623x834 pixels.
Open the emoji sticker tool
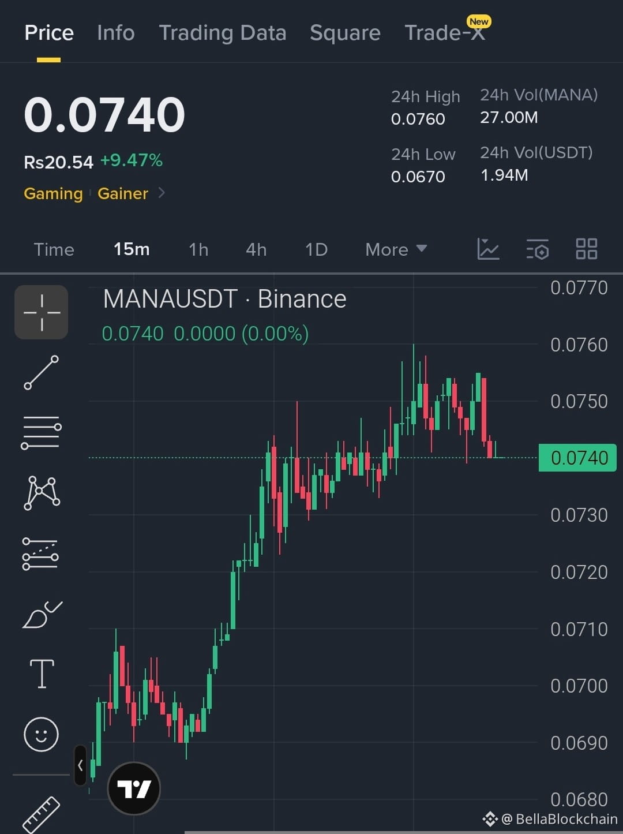point(41,735)
